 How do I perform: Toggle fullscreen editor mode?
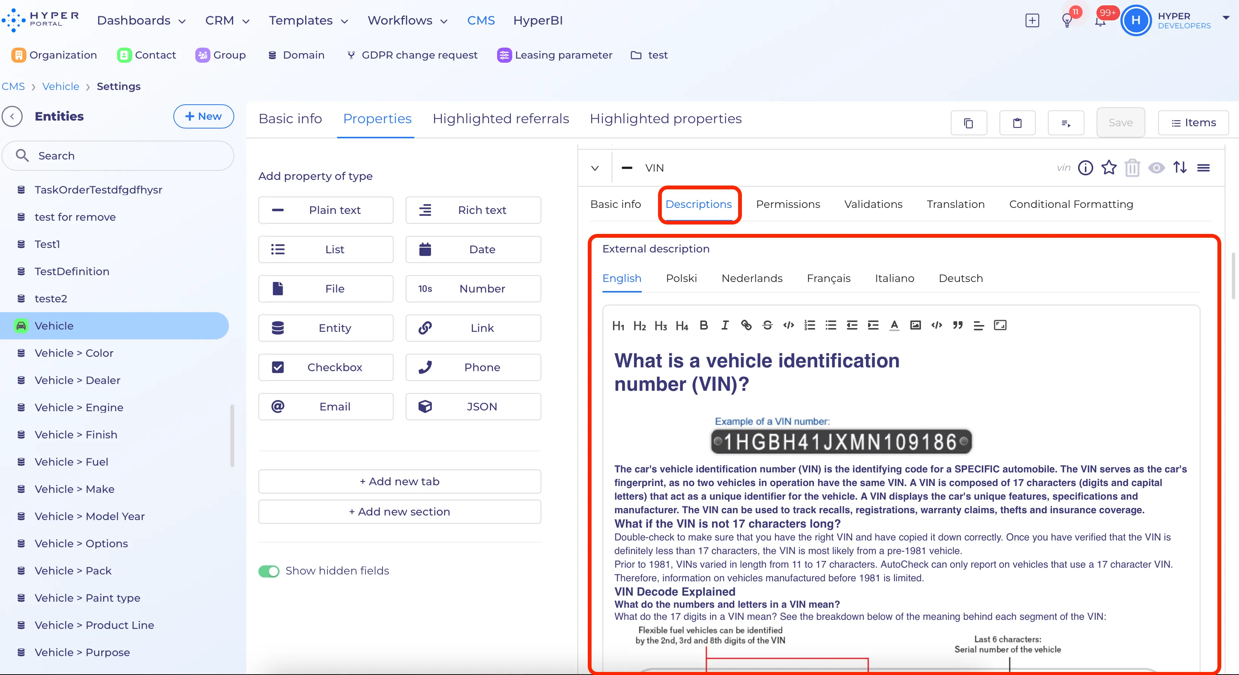1000,325
